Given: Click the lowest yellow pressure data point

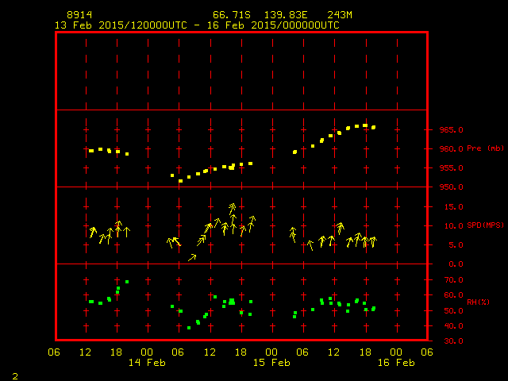Looking at the screenshot, I should [x=180, y=181].
